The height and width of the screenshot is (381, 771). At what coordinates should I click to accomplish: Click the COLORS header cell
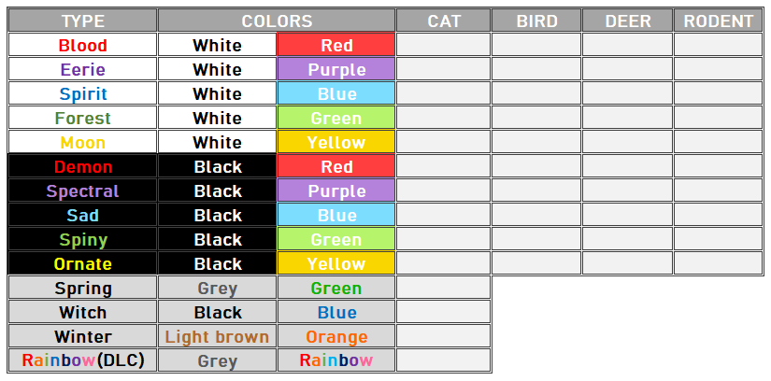(277, 21)
